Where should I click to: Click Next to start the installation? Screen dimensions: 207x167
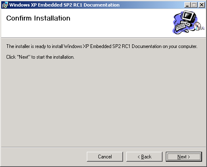[184, 157]
